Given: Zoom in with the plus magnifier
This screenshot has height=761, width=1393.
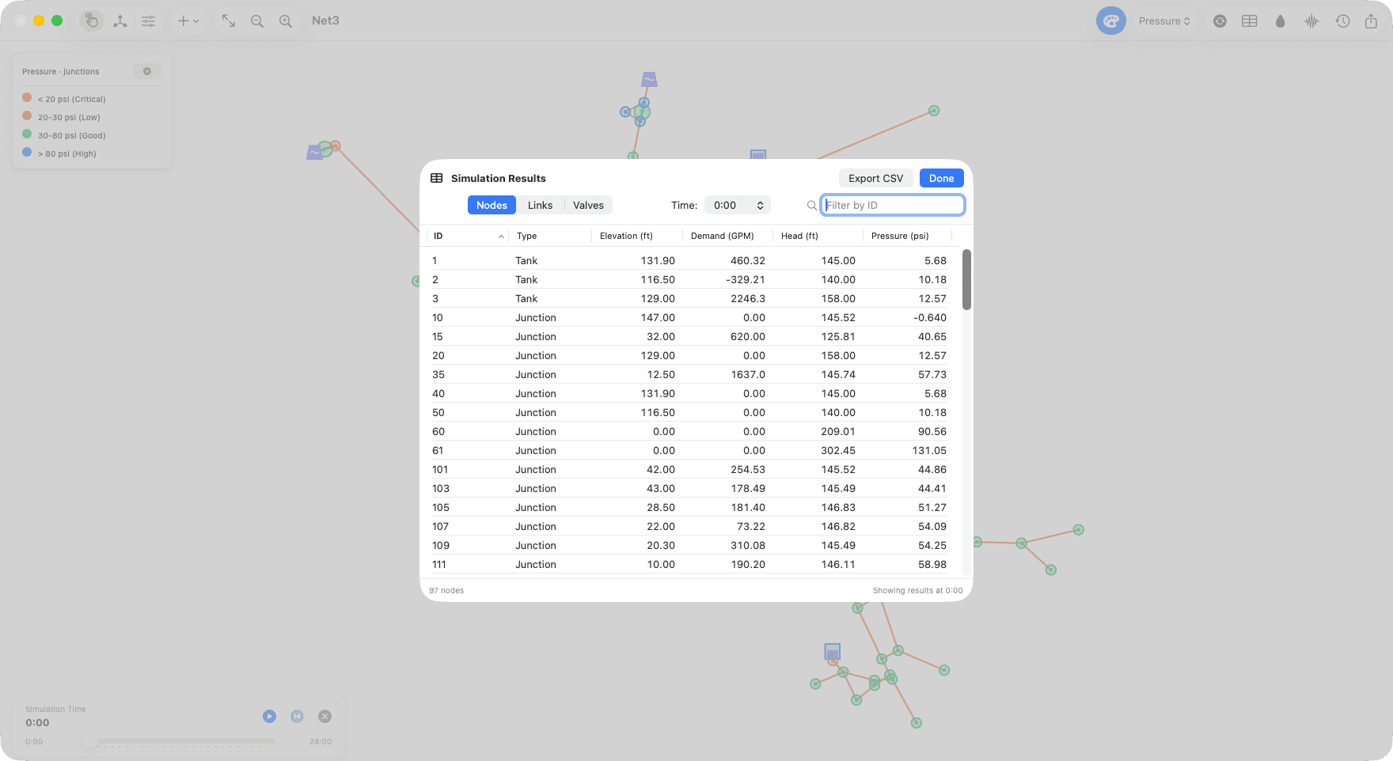Looking at the screenshot, I should 286,21.
